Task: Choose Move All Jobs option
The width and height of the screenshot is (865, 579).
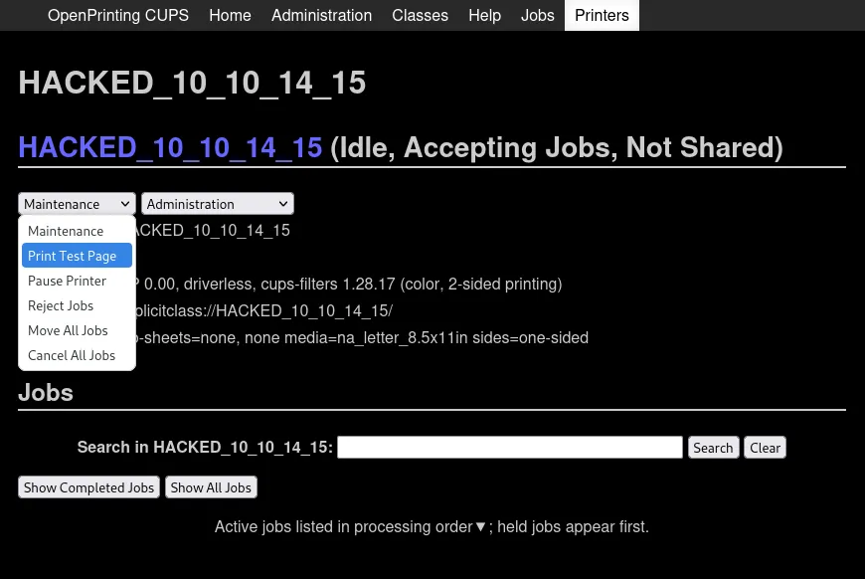Action: [x=77, y=330]
